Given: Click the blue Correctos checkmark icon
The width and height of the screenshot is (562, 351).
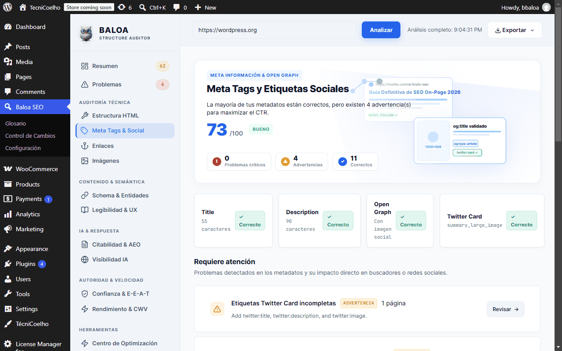Looking at the screenshot, I should (x=343, y=161).
